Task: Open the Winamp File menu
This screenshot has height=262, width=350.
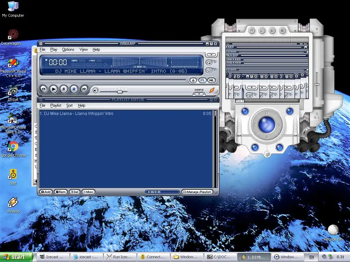Action: coord(42,49)
